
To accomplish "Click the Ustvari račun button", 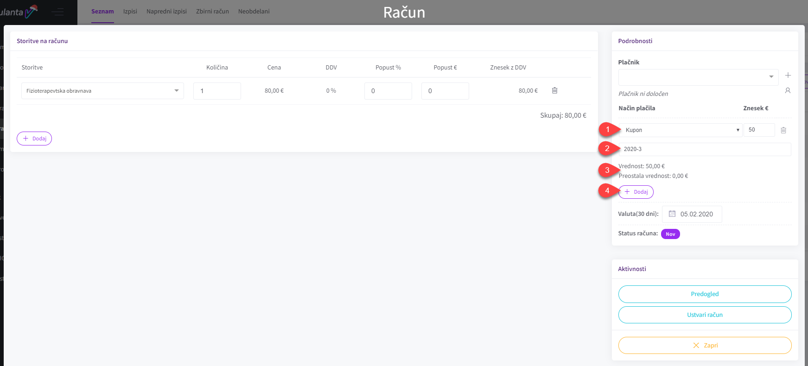I will [704, 315].
